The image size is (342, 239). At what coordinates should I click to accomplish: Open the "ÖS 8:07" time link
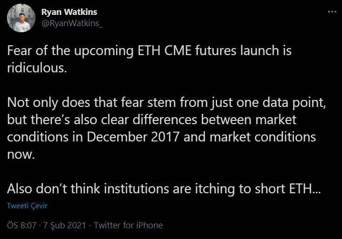(19, 225)
